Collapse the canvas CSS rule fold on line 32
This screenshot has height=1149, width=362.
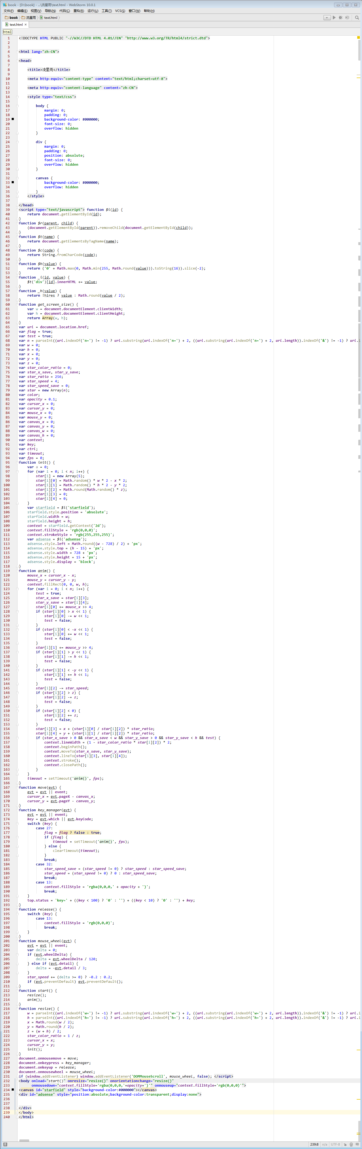18,178
